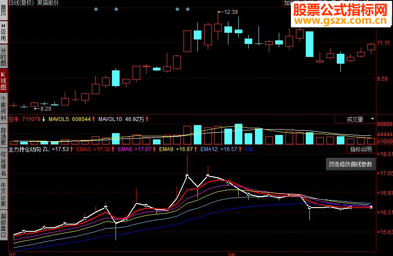Click the 12.39 high price marker
393x256 pixels.
point(231,12)
